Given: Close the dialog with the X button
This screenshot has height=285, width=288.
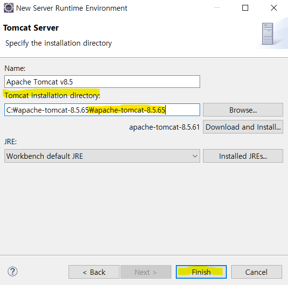Looking at the screenshot, I should (274, 8).
